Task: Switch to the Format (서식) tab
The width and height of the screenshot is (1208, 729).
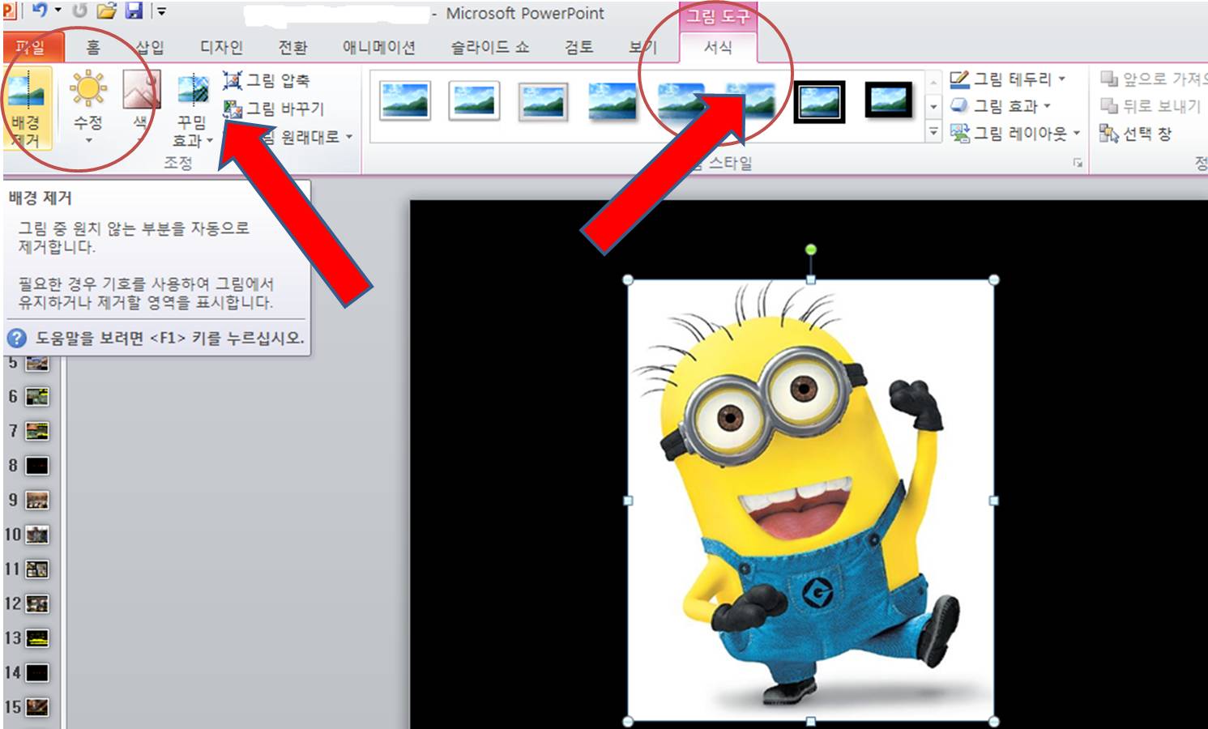Action: click(x=718, y=47)
